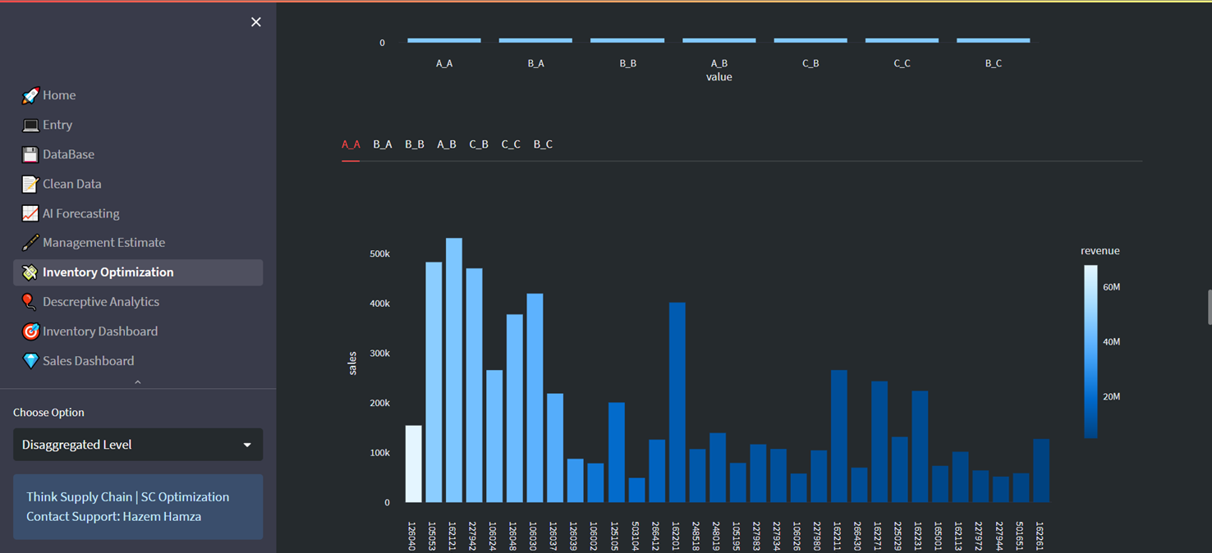Click the floppy disk DataBase icon
1212x553 pixels.
[x=30, y=154]
